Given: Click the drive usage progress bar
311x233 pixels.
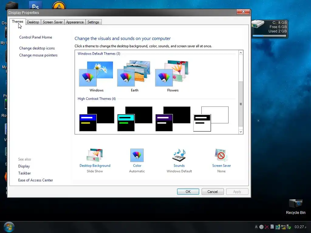Looking at the screenshot, I should (269, 36).
